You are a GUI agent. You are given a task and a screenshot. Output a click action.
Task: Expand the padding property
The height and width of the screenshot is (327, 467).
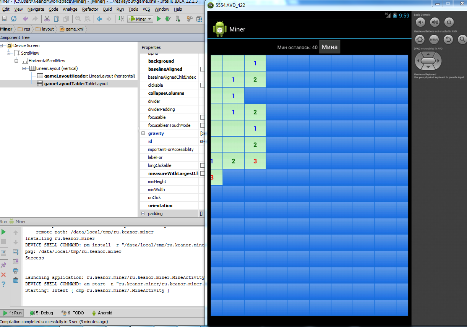(x=143, y=214)
